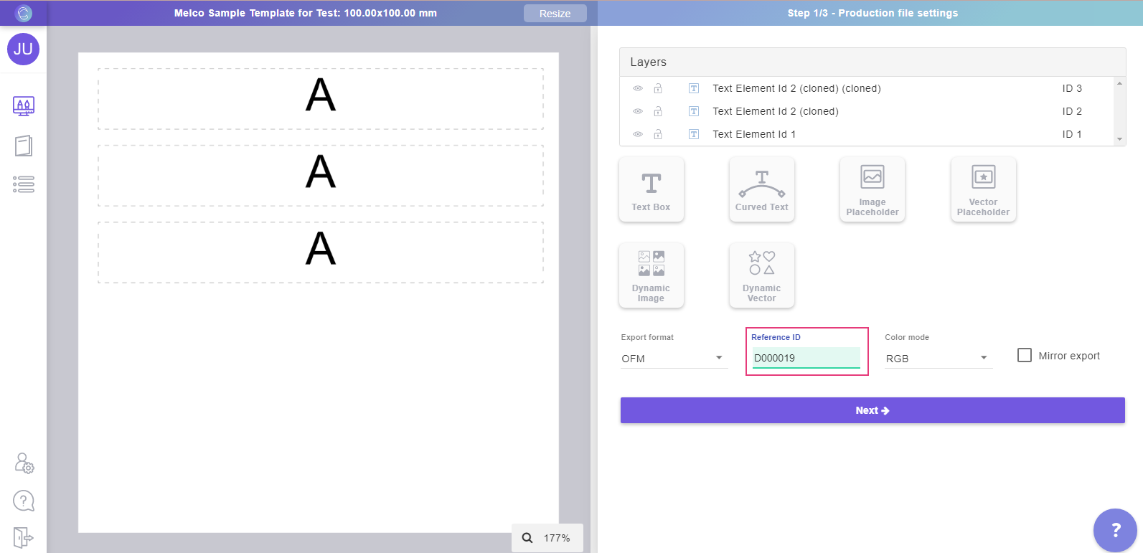Image resolution: width=1143 pixels, height=553 pixels.
Task: Click the logout icon in sidebar
Action: point(24,537)
